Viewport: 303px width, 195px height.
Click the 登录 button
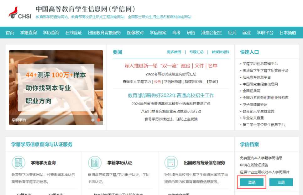tap(252, 182)
